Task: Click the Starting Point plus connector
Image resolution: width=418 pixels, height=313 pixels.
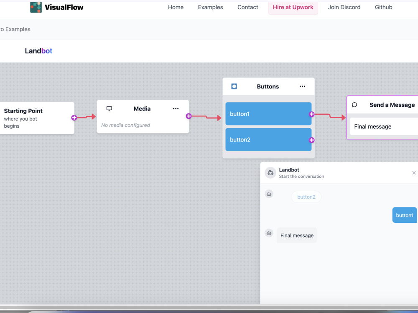Action: [74, 118]
